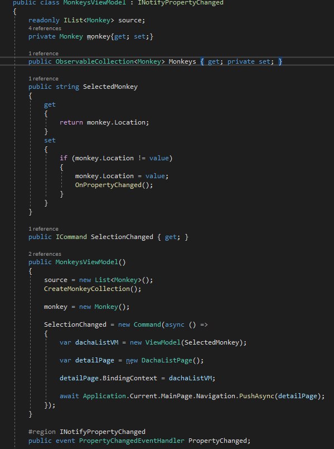This screenshot has height=449, width=334.
Task: Click Monkey in "monkey = new Monkey();"
Action: [106, 307]
